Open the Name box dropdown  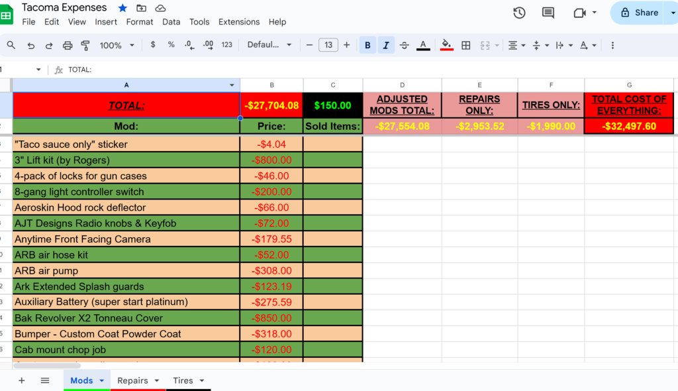[38, 70]
